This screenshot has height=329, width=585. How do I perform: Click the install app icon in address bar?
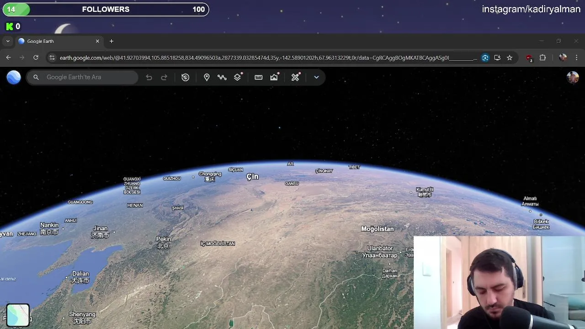pyautogui.click(x=497, y=58)
